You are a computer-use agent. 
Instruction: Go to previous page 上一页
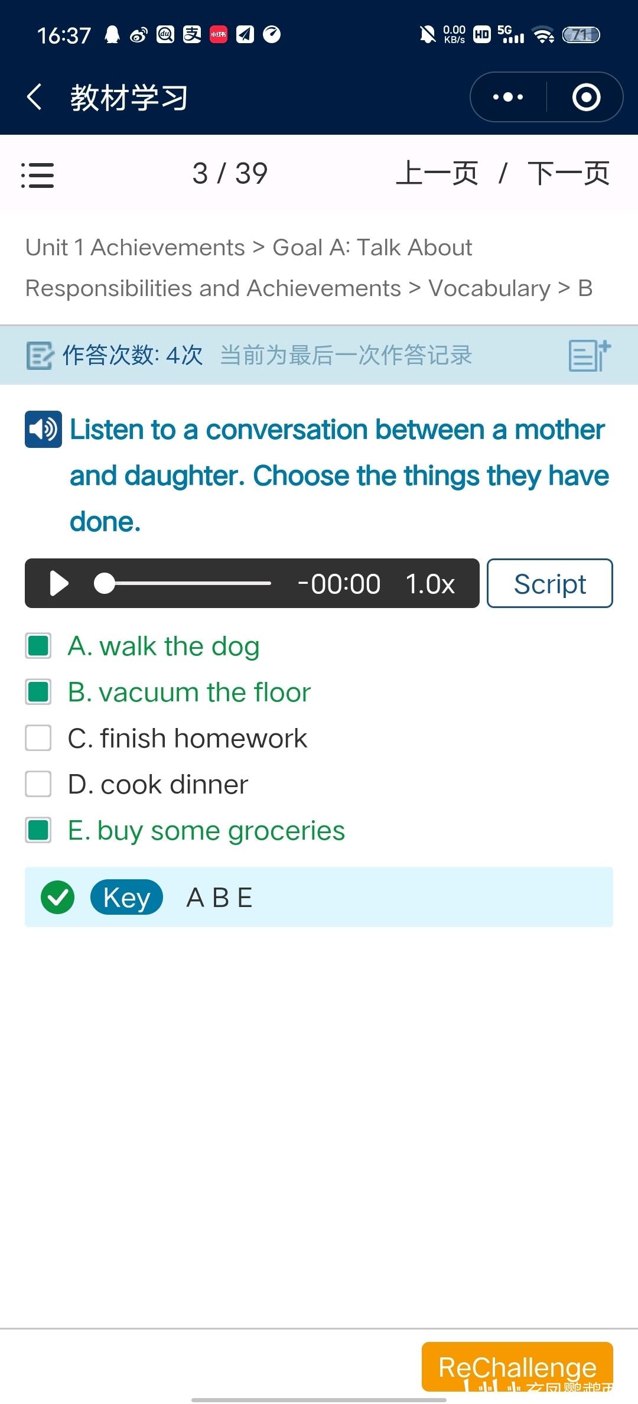[x=437, y=174]
